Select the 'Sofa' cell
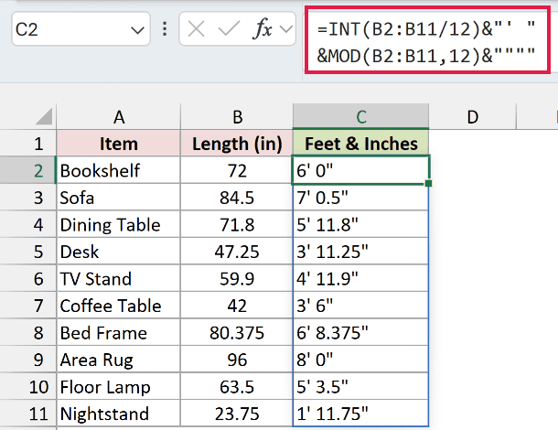The height and width of the screenshot is (430, 558). (119, 198)
